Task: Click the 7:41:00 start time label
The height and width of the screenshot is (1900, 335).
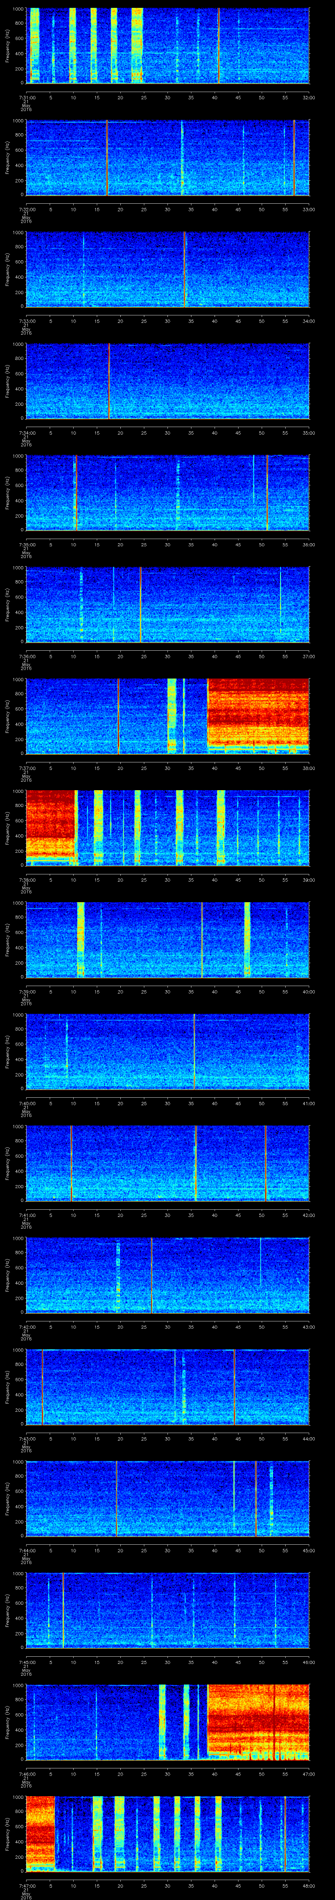Action: (x=26, y=1215)
